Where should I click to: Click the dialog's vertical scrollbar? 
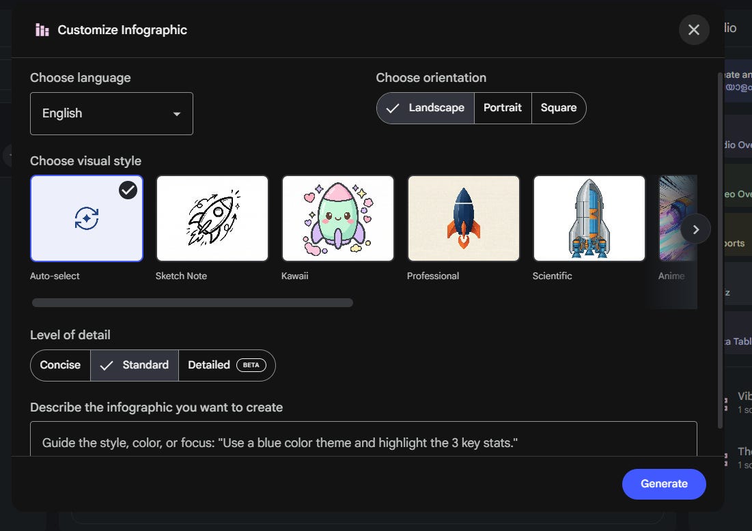pyautogui.click(x=719, y=250)
